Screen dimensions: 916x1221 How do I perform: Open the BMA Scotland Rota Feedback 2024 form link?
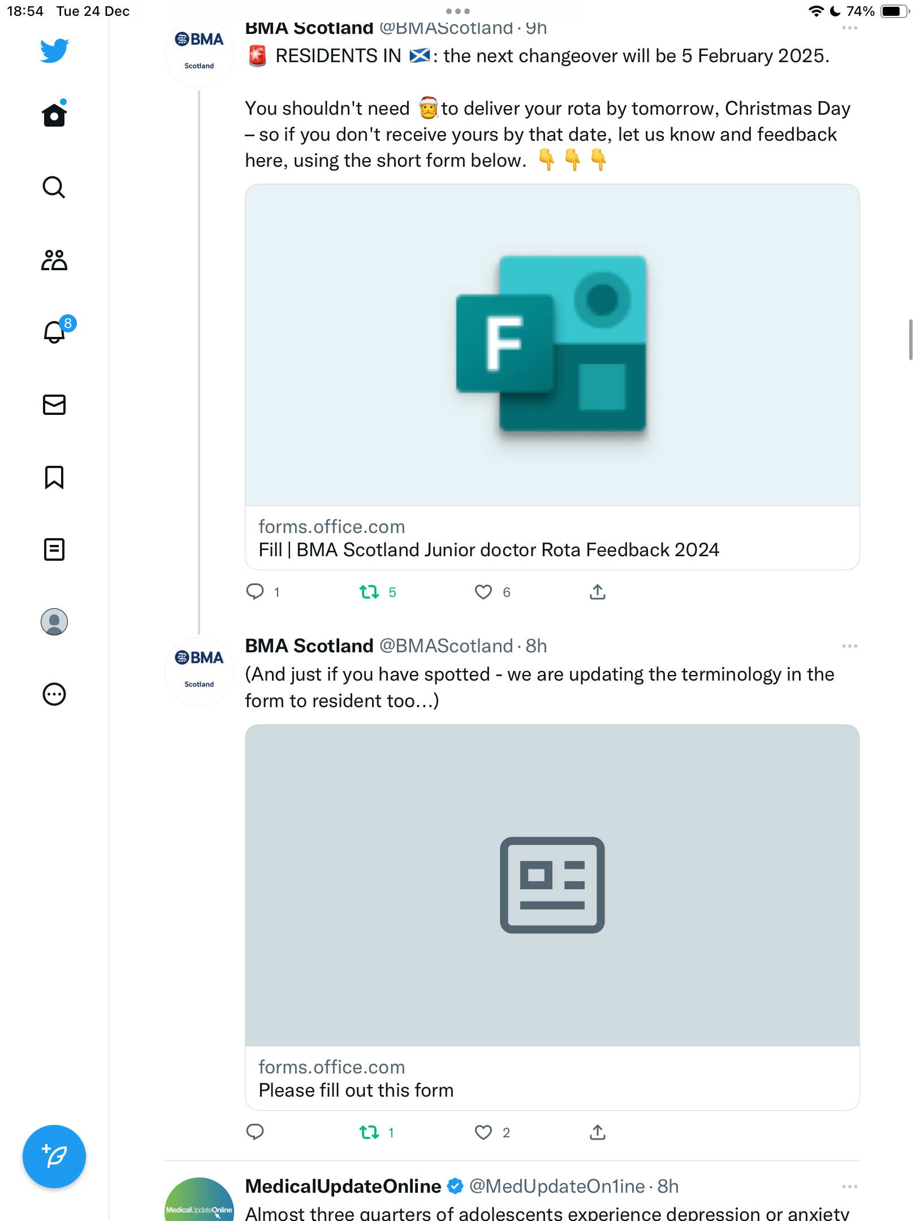click(x=552, y=377)
